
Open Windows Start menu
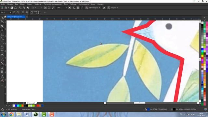[x=3, y=114]
